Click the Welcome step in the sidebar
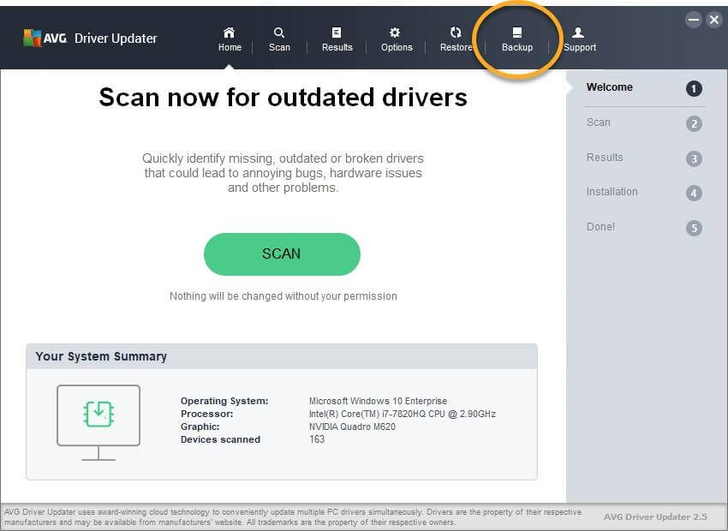The height and width of the screenshot is (531, 728). coord(610,87)
